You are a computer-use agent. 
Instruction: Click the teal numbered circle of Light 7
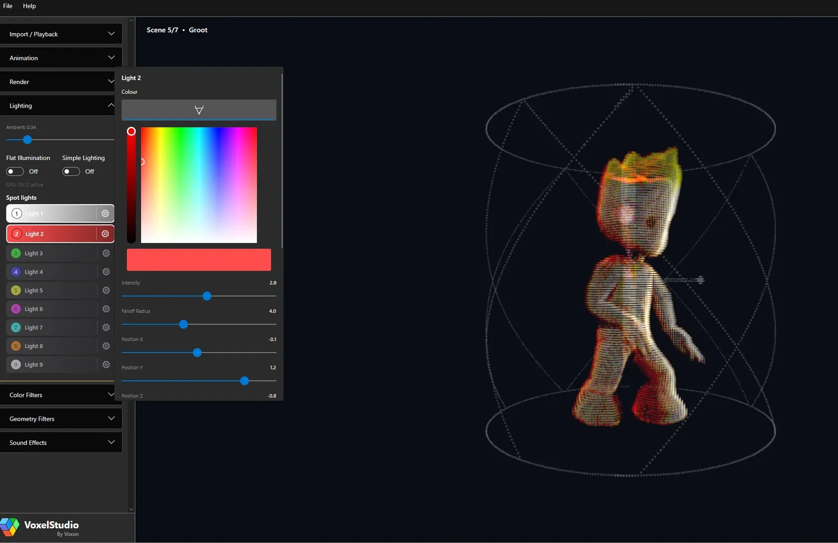pos(16,327)
